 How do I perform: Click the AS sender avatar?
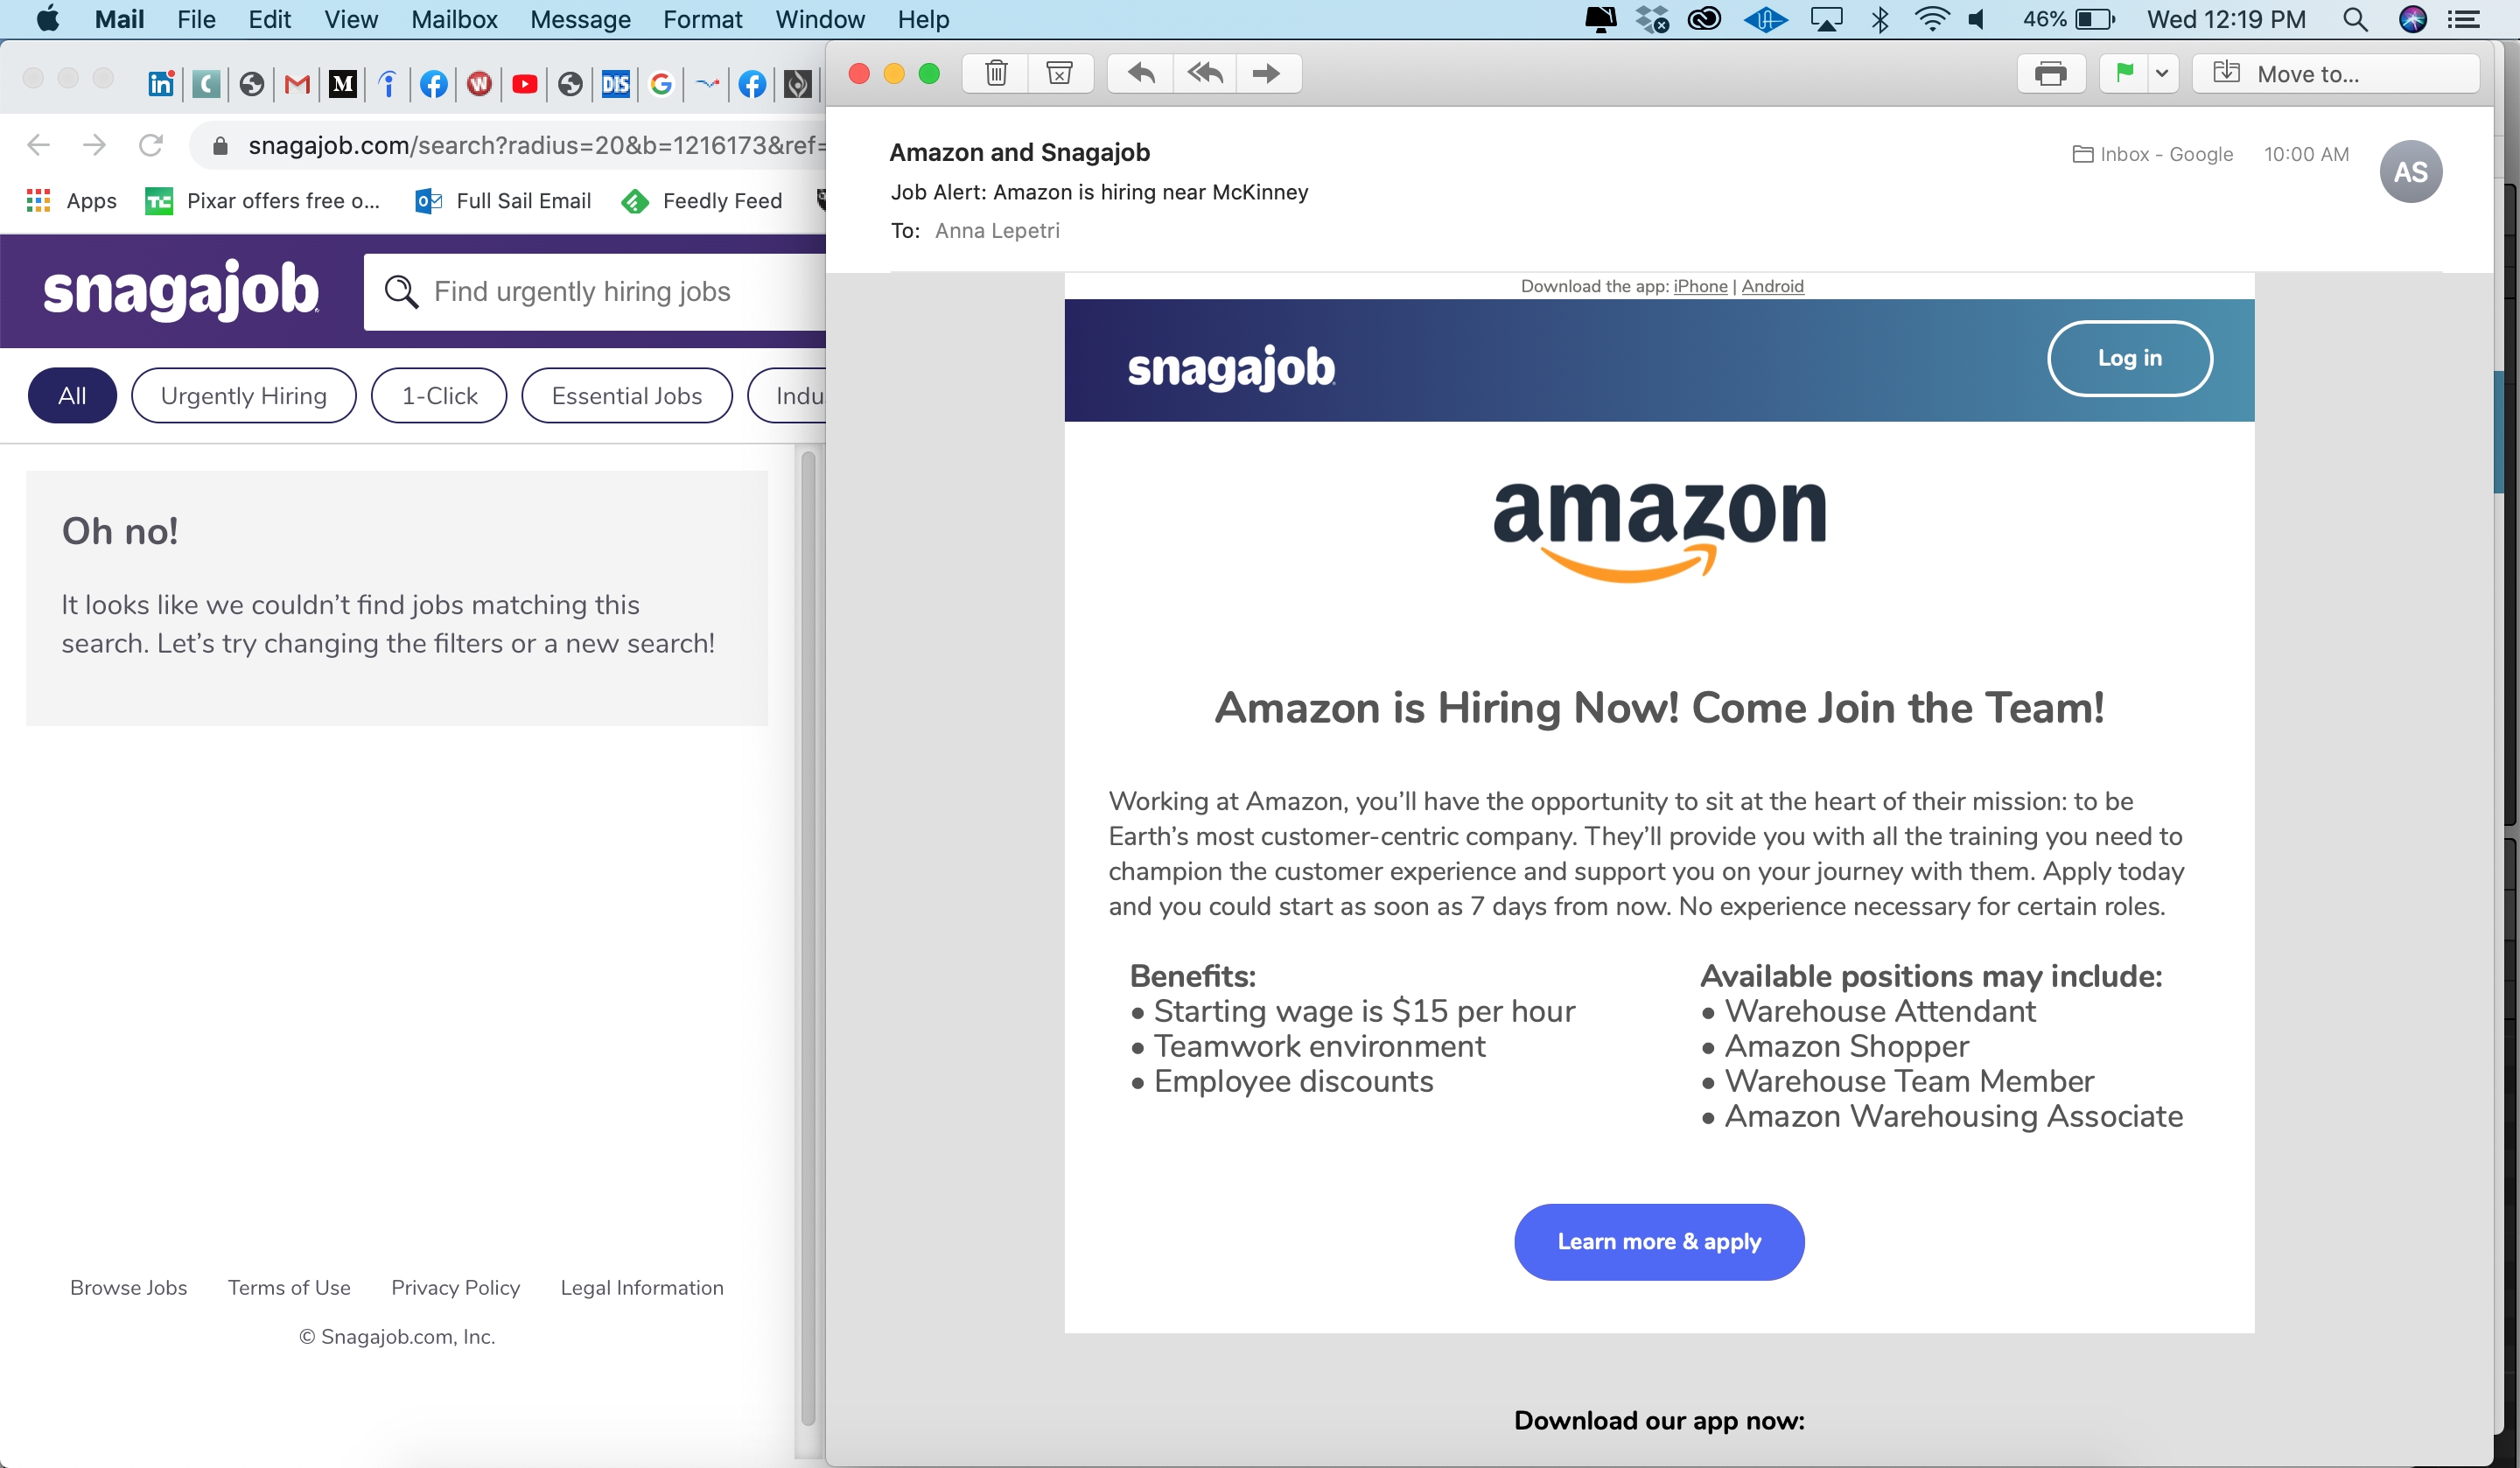[x=2410, y=172]
